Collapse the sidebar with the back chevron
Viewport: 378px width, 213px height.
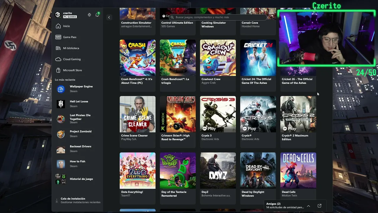coord(109,17)
